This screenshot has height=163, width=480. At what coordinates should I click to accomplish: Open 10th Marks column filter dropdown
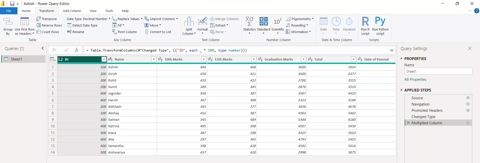204,59
